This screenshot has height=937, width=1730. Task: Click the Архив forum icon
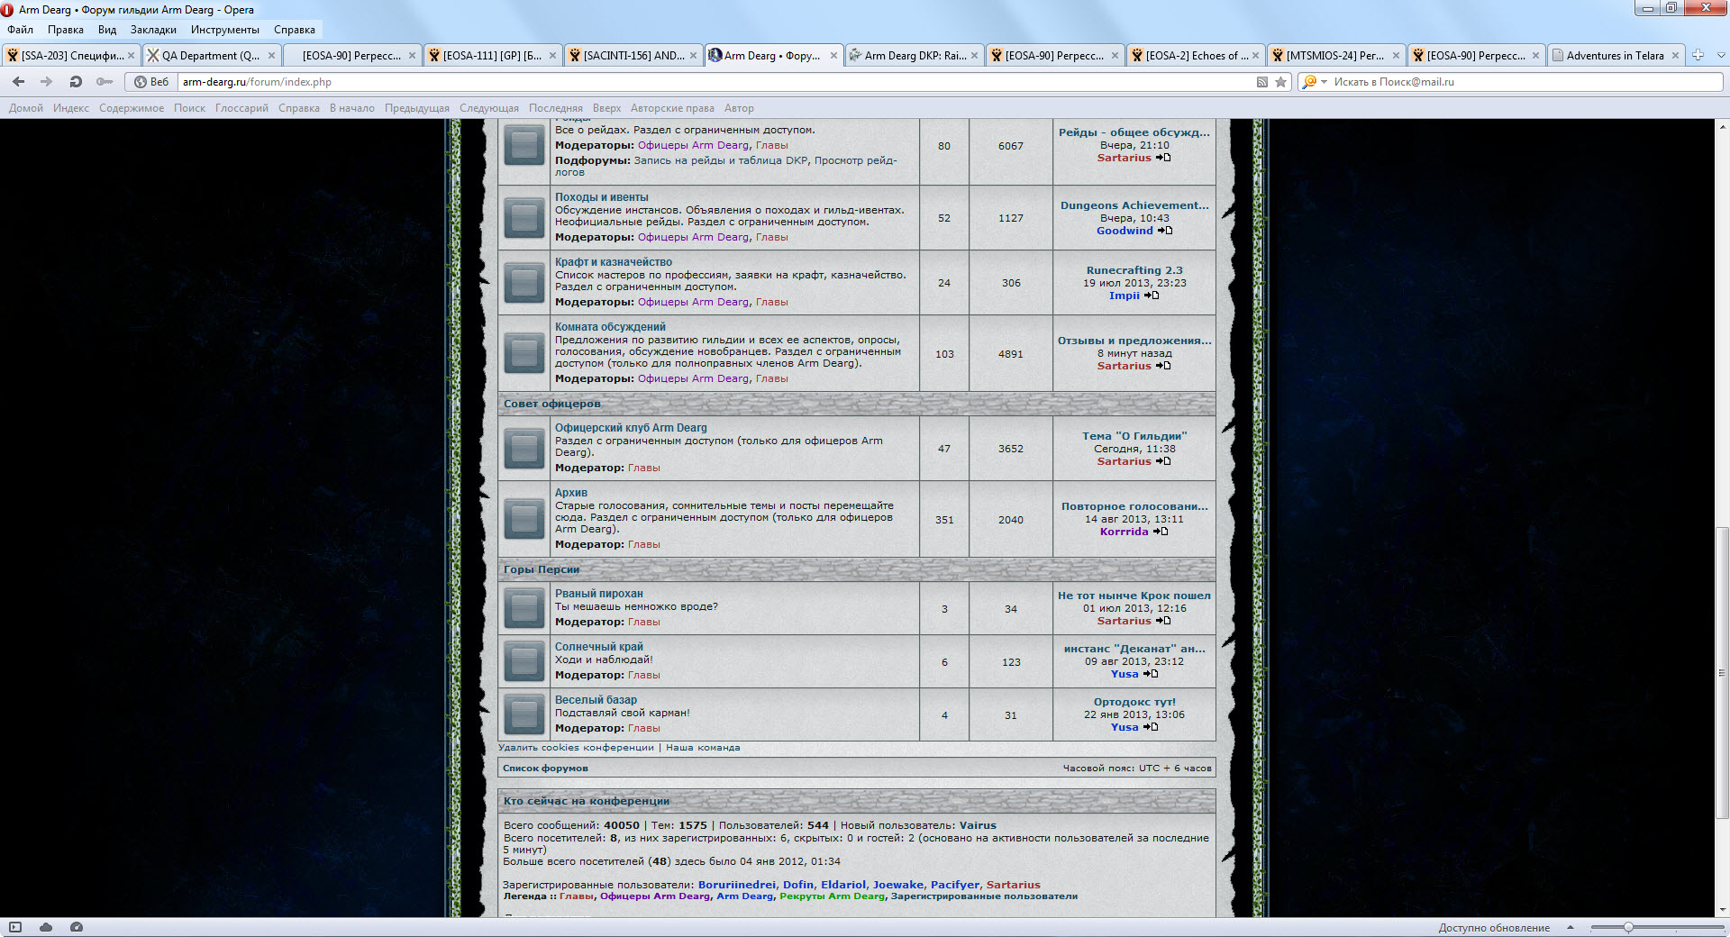[524, 520]
